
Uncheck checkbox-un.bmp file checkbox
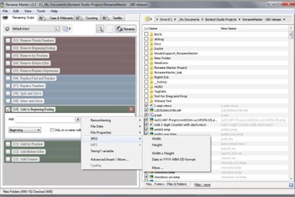coord(146,177)
